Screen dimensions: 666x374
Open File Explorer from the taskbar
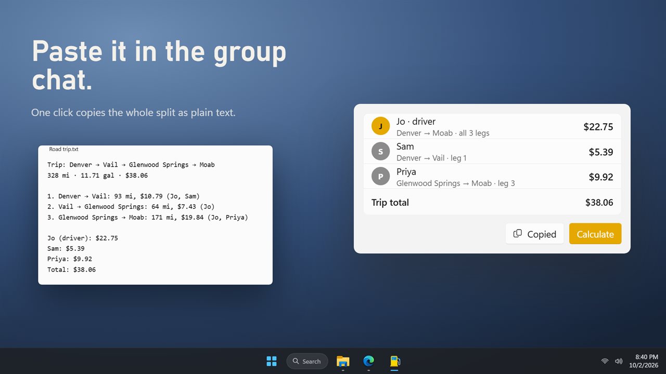[343, 361]
